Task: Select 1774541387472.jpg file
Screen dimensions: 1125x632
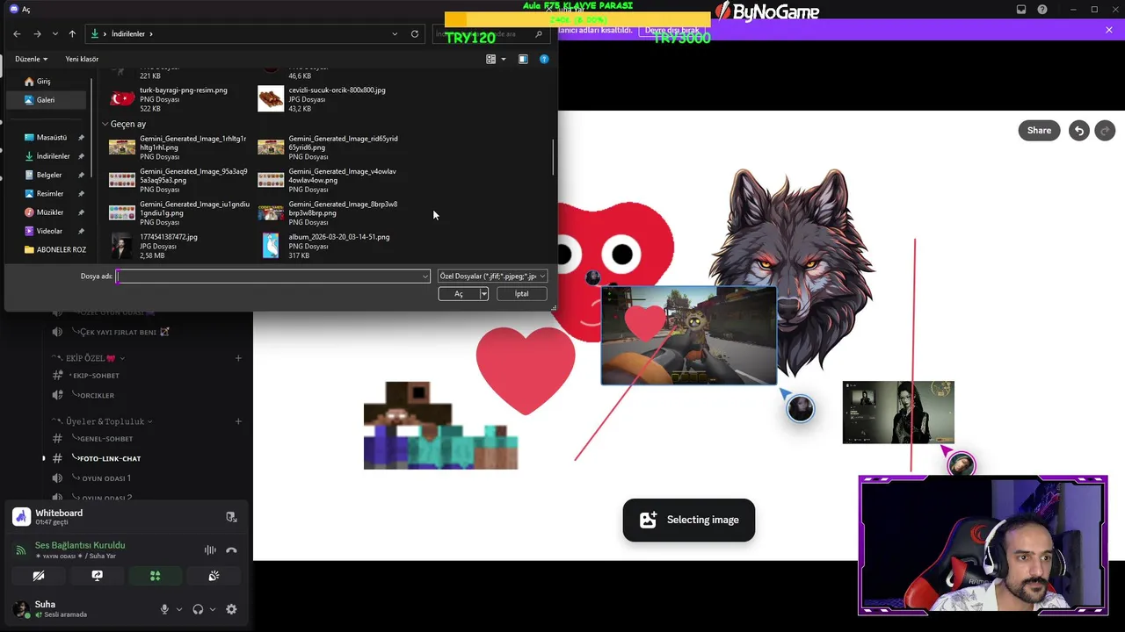Action: (179, 246)
